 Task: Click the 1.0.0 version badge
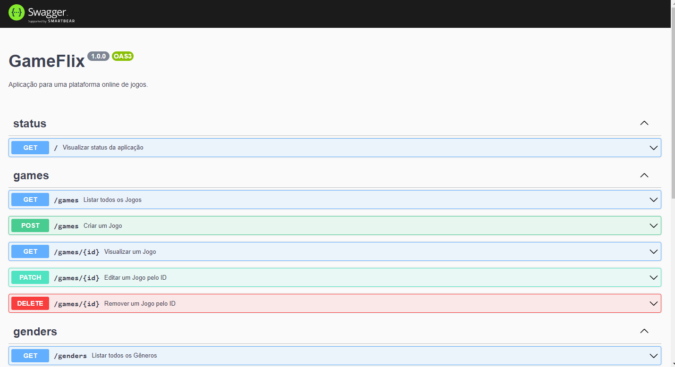pyautogui.click(x=98, y=56)
